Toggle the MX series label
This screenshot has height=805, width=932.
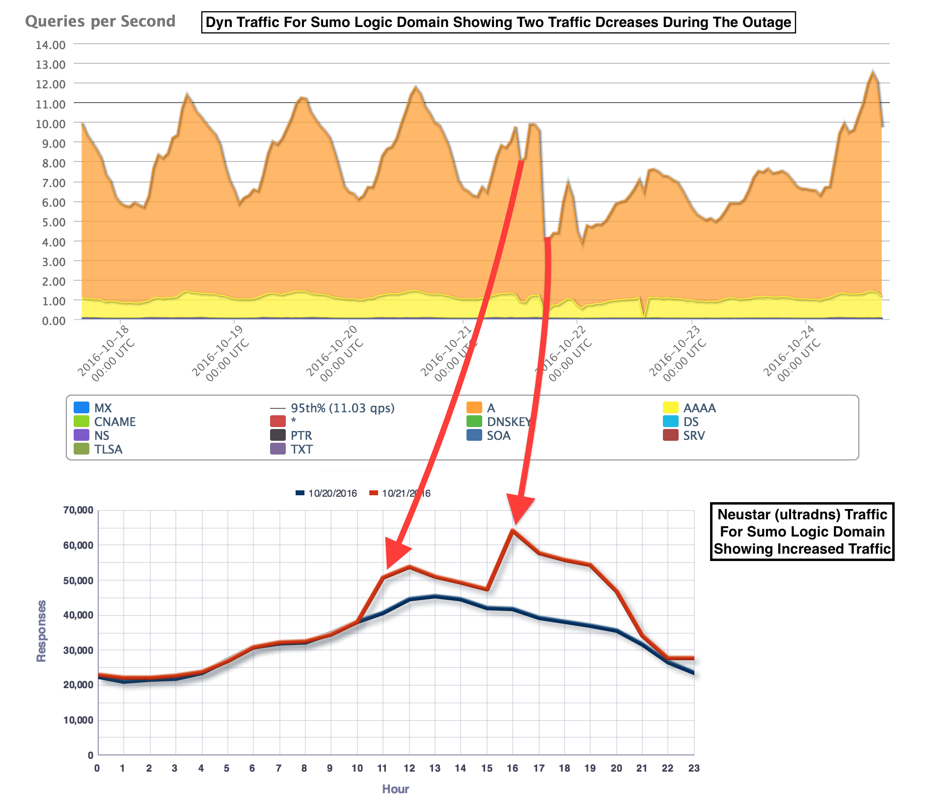pyautogui.click(x=103, y=408)
